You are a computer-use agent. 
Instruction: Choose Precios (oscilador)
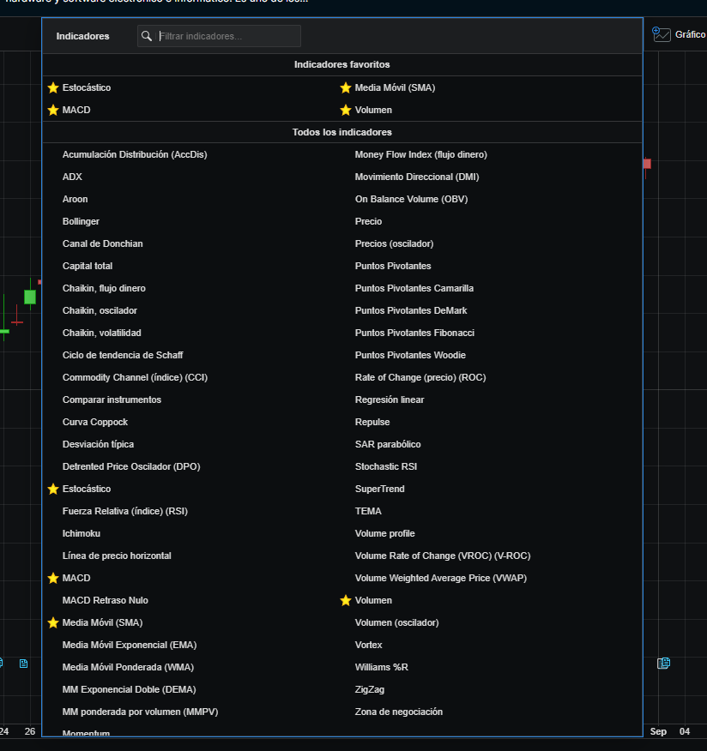pyautogui.click(x=394, y=243)
